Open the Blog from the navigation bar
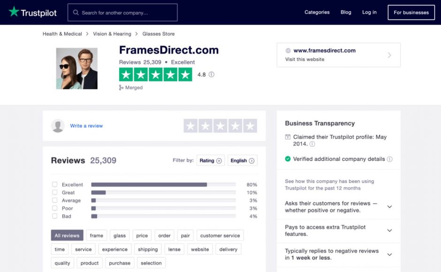Viewport: 441px width, 272px height. pyautogui.click(x=346, y=12)
